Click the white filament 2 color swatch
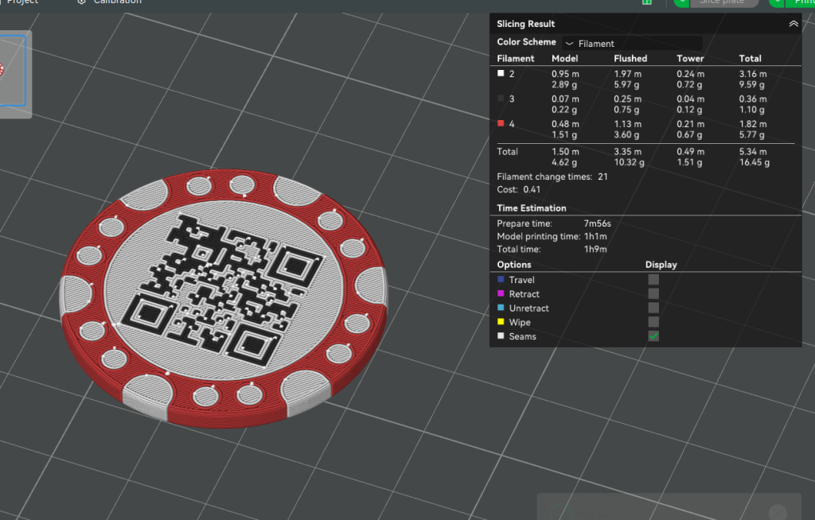Screen dimensions: 815x520 click(x=501, y=73)
